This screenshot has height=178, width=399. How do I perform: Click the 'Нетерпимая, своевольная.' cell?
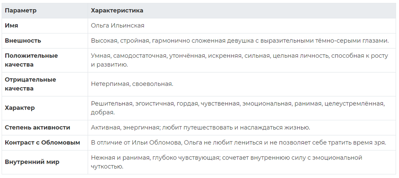pyautogui.click(x=132, y=84)
